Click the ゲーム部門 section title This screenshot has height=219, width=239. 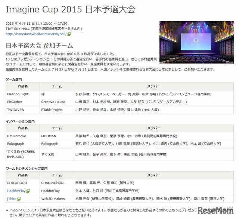coord(14,80)
